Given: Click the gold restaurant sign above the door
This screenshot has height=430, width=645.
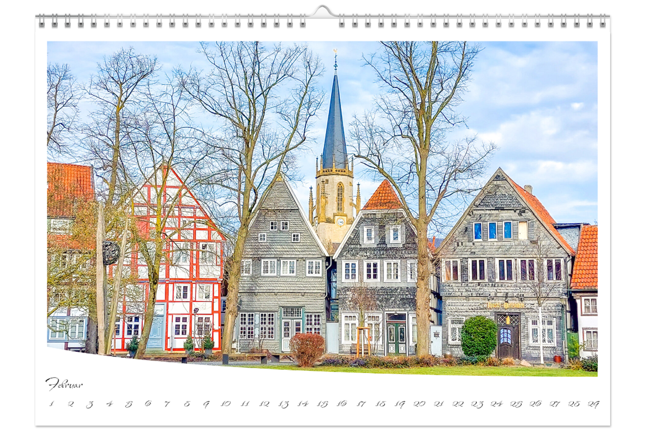Looking at the screenshot, I should (506, 306).
